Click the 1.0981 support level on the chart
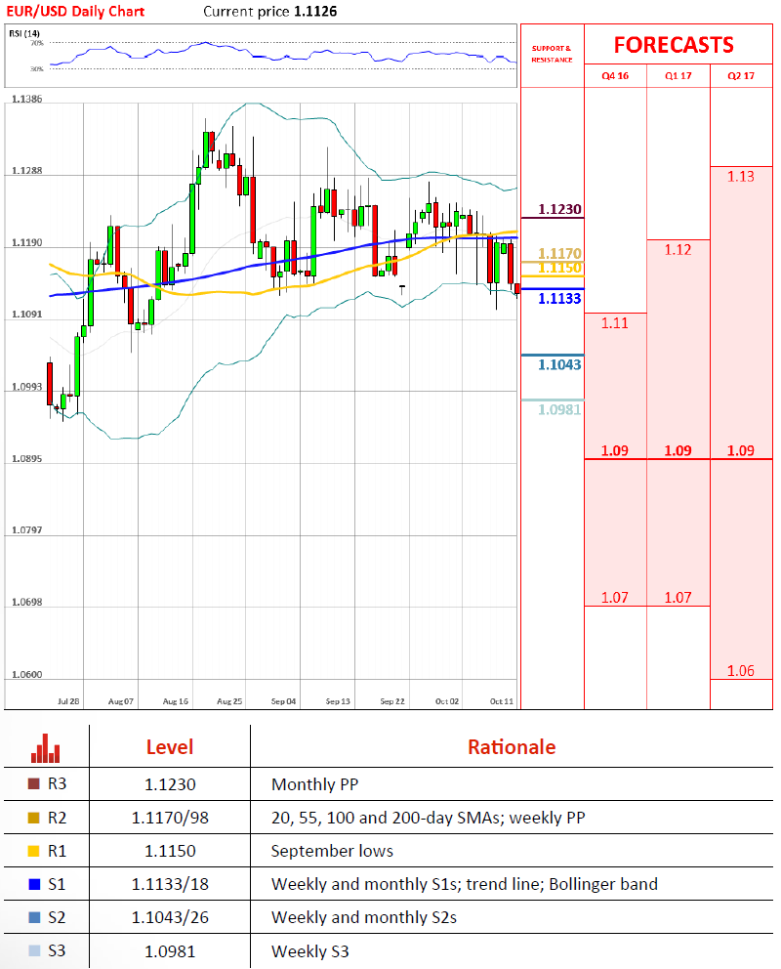Viewport: 781px width, 969px height. coord(559,409)
